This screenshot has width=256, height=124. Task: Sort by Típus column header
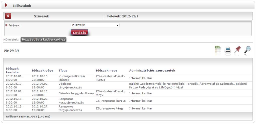click(x=63, y=71)
